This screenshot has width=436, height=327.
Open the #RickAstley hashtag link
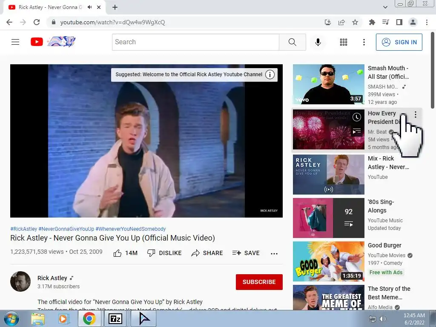point(24,229)
